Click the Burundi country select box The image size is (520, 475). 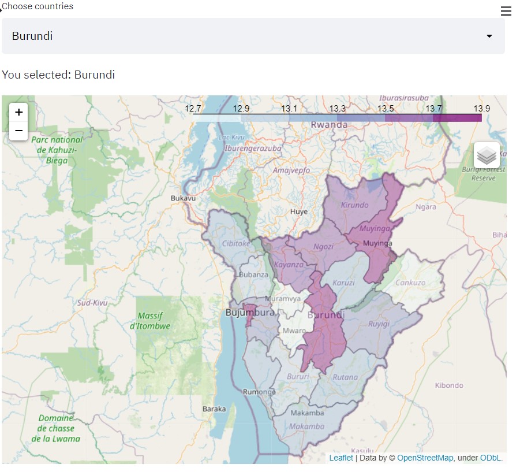(253, 36)
